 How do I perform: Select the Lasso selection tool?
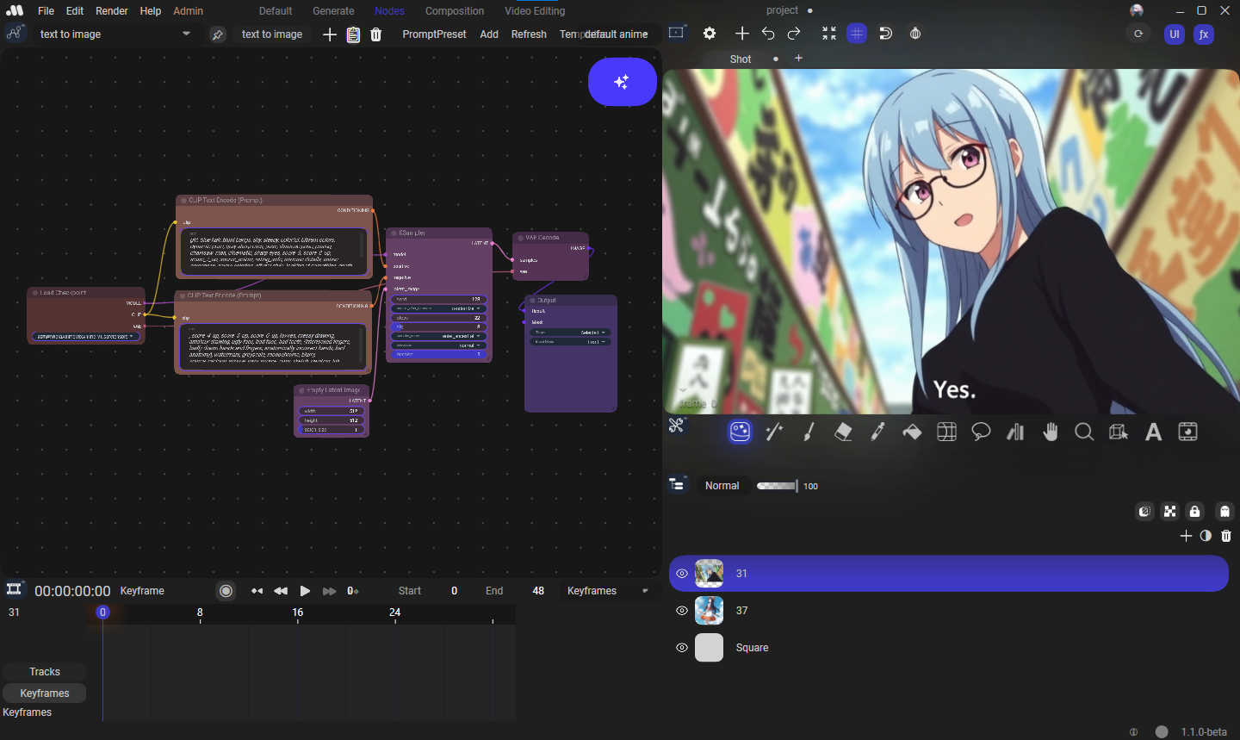[981, 432]
